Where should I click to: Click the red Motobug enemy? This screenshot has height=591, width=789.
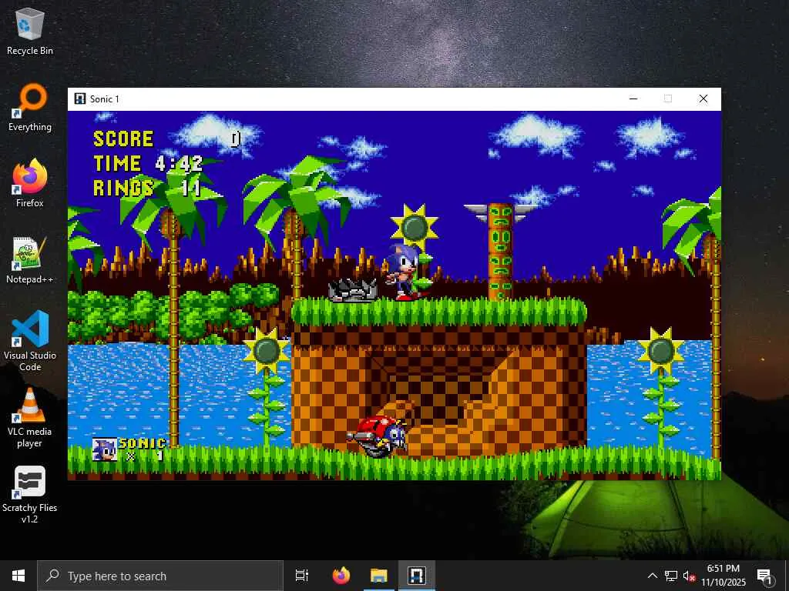(378, 436)
